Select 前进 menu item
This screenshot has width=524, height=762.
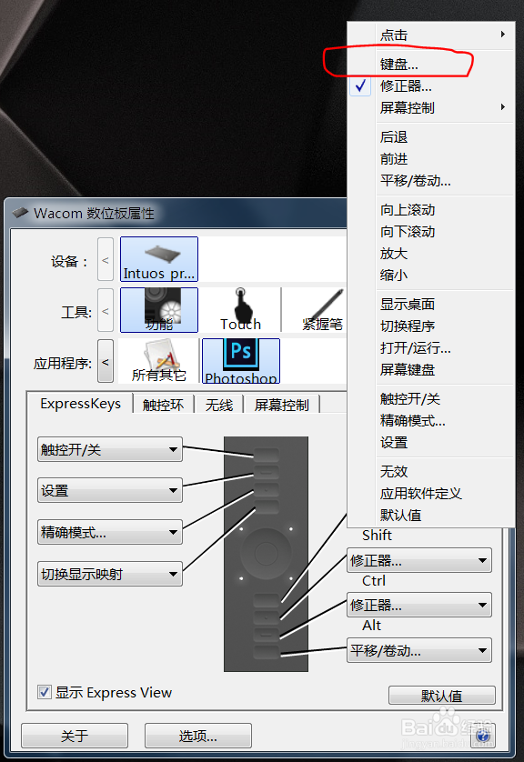[431, 158]
